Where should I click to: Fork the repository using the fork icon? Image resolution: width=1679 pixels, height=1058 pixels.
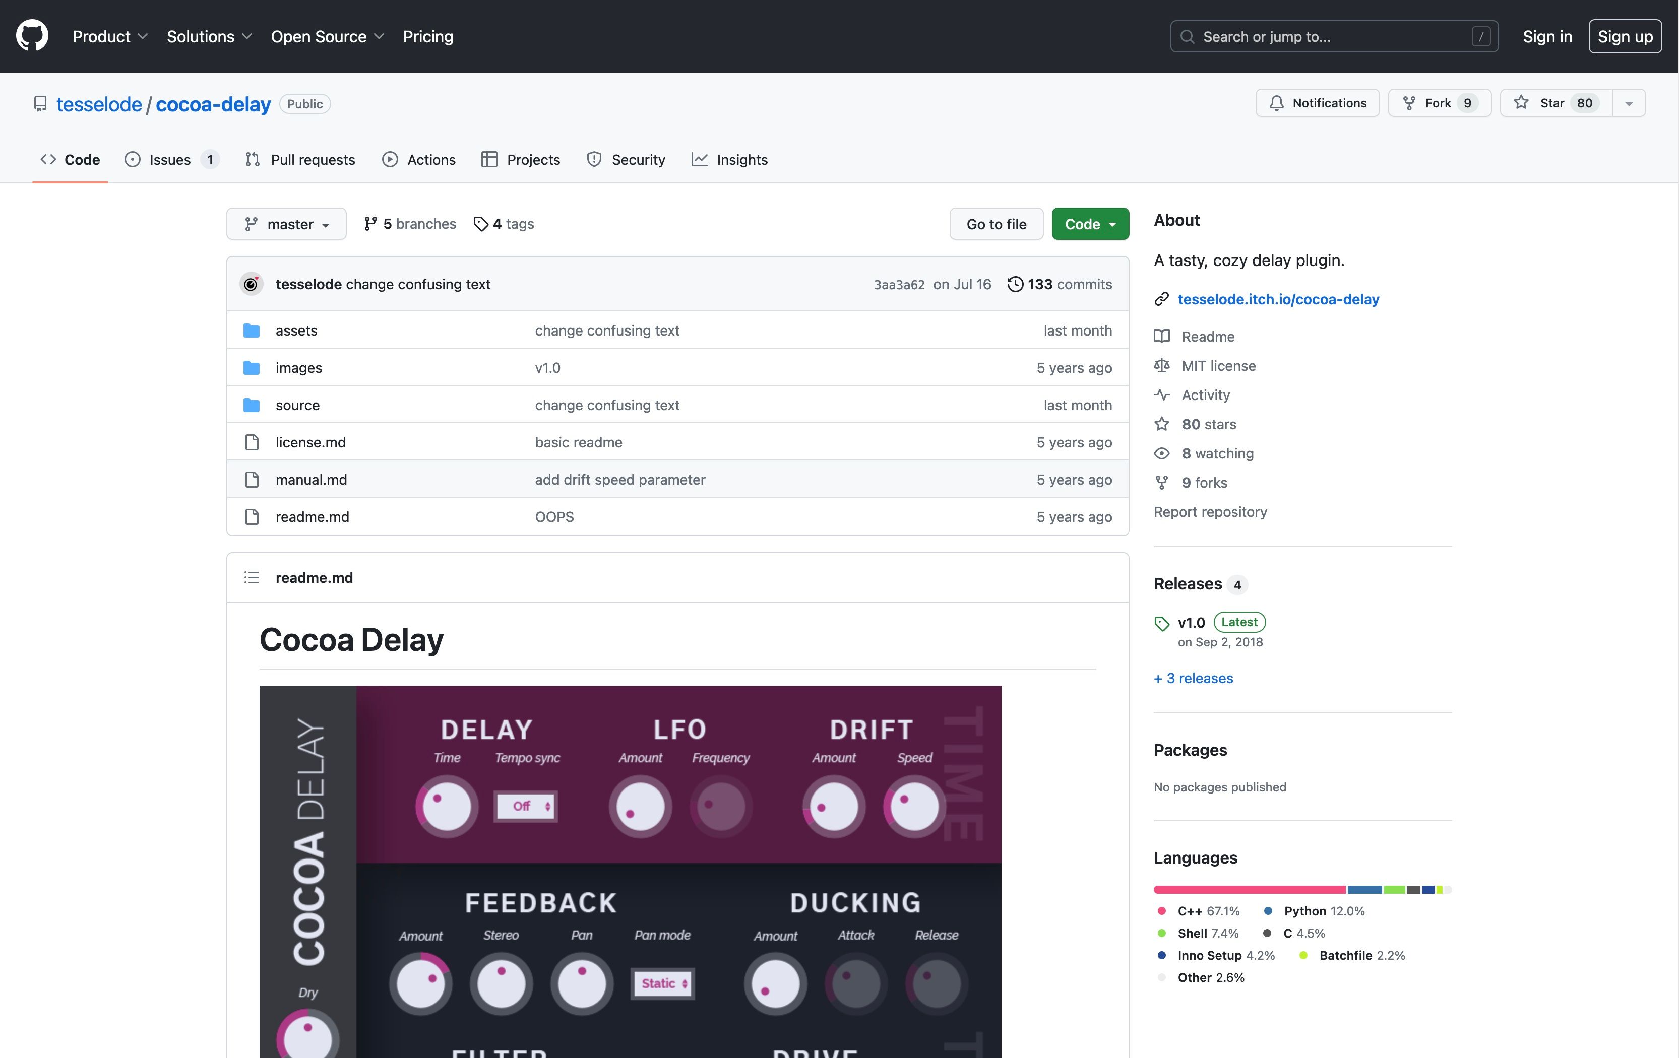click(x=1409, y=102)
